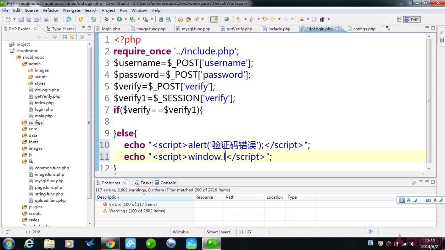Select the lib folder in the tree
445x250 pixels.
[31, 161]
